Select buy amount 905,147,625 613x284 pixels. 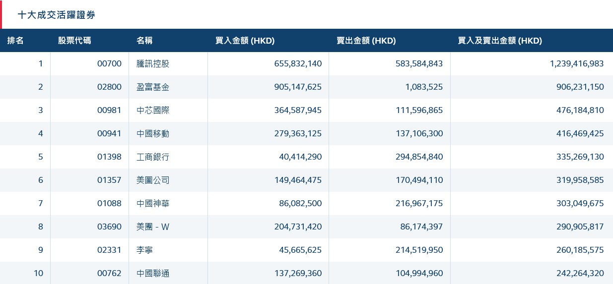pyautogui.click(x=298, y=87)
